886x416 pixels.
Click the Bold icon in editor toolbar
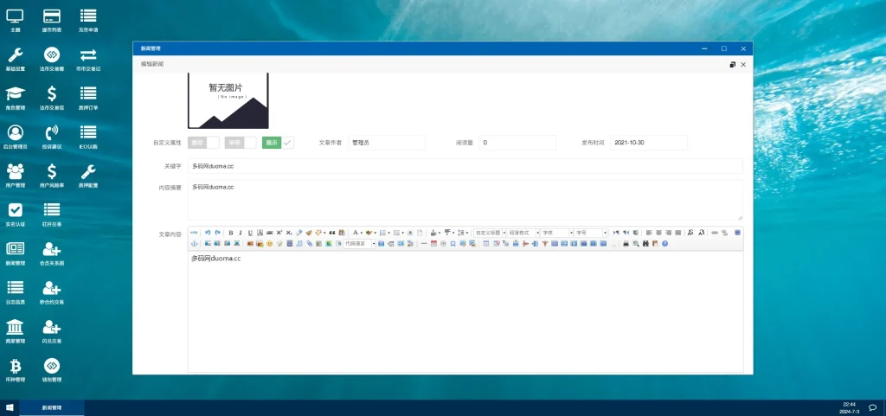[x=231, y=233]
